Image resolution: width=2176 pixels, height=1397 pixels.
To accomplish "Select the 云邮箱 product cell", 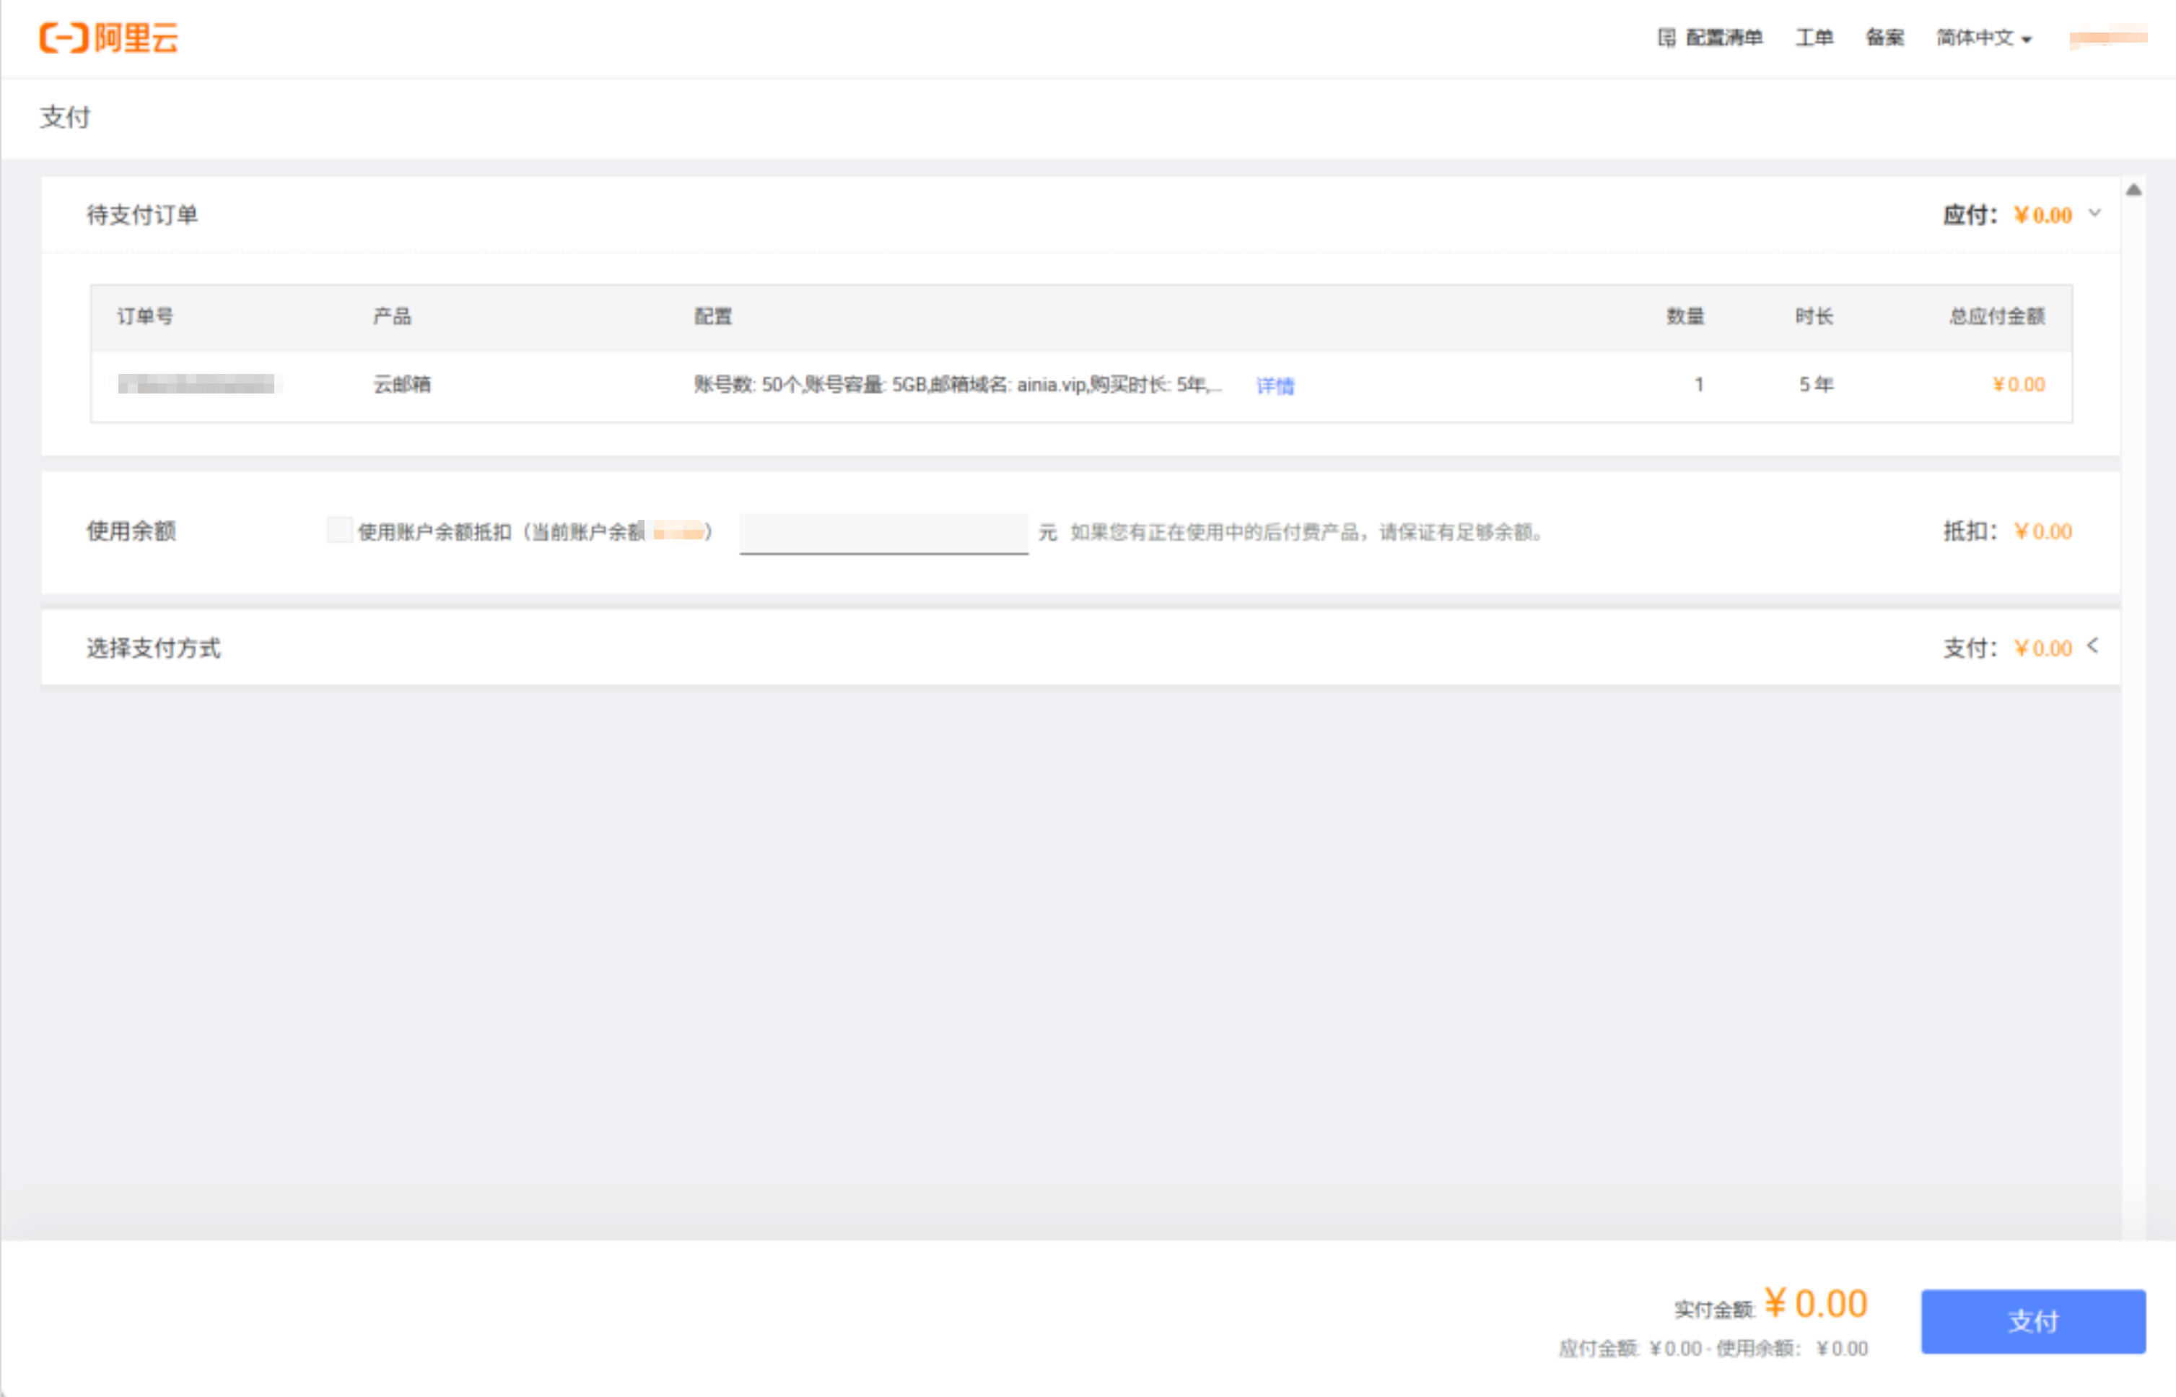I will [x=403, y=383].
